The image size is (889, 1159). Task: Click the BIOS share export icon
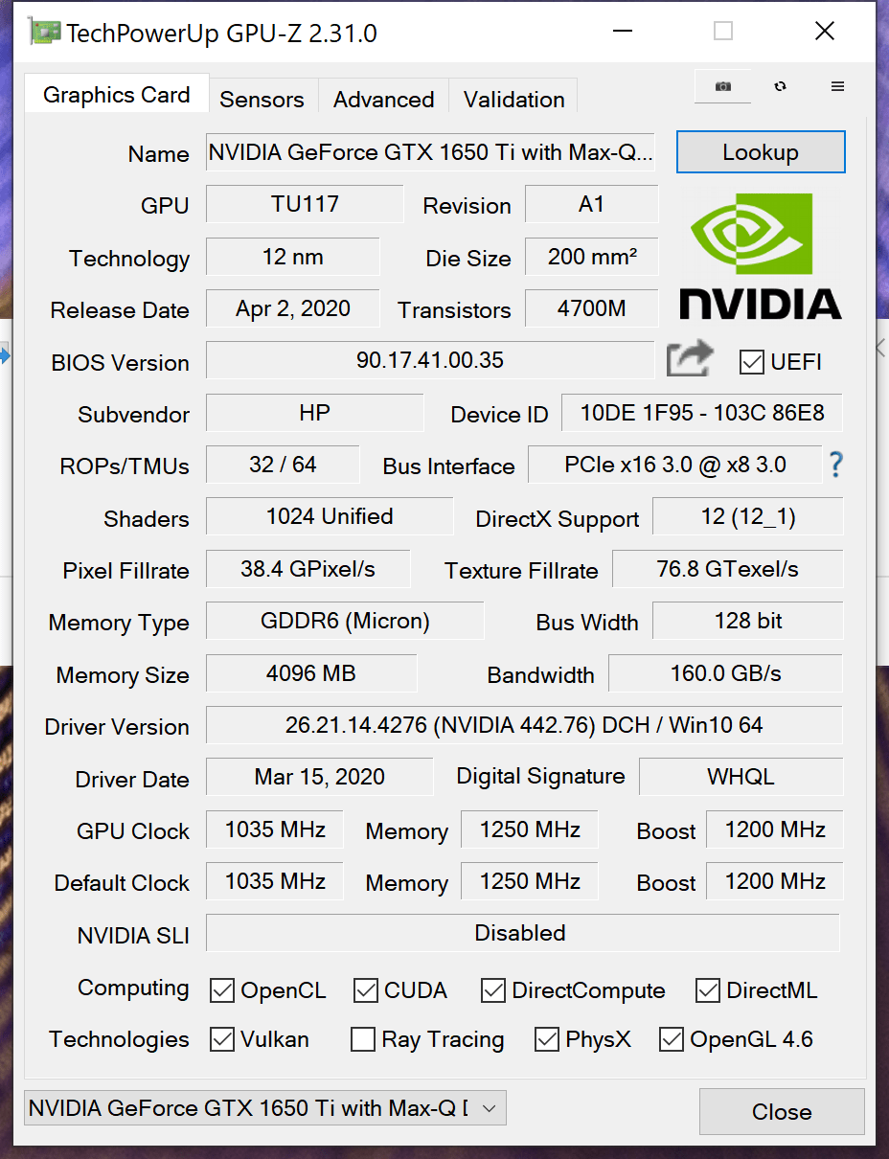[x=690, y=360]
